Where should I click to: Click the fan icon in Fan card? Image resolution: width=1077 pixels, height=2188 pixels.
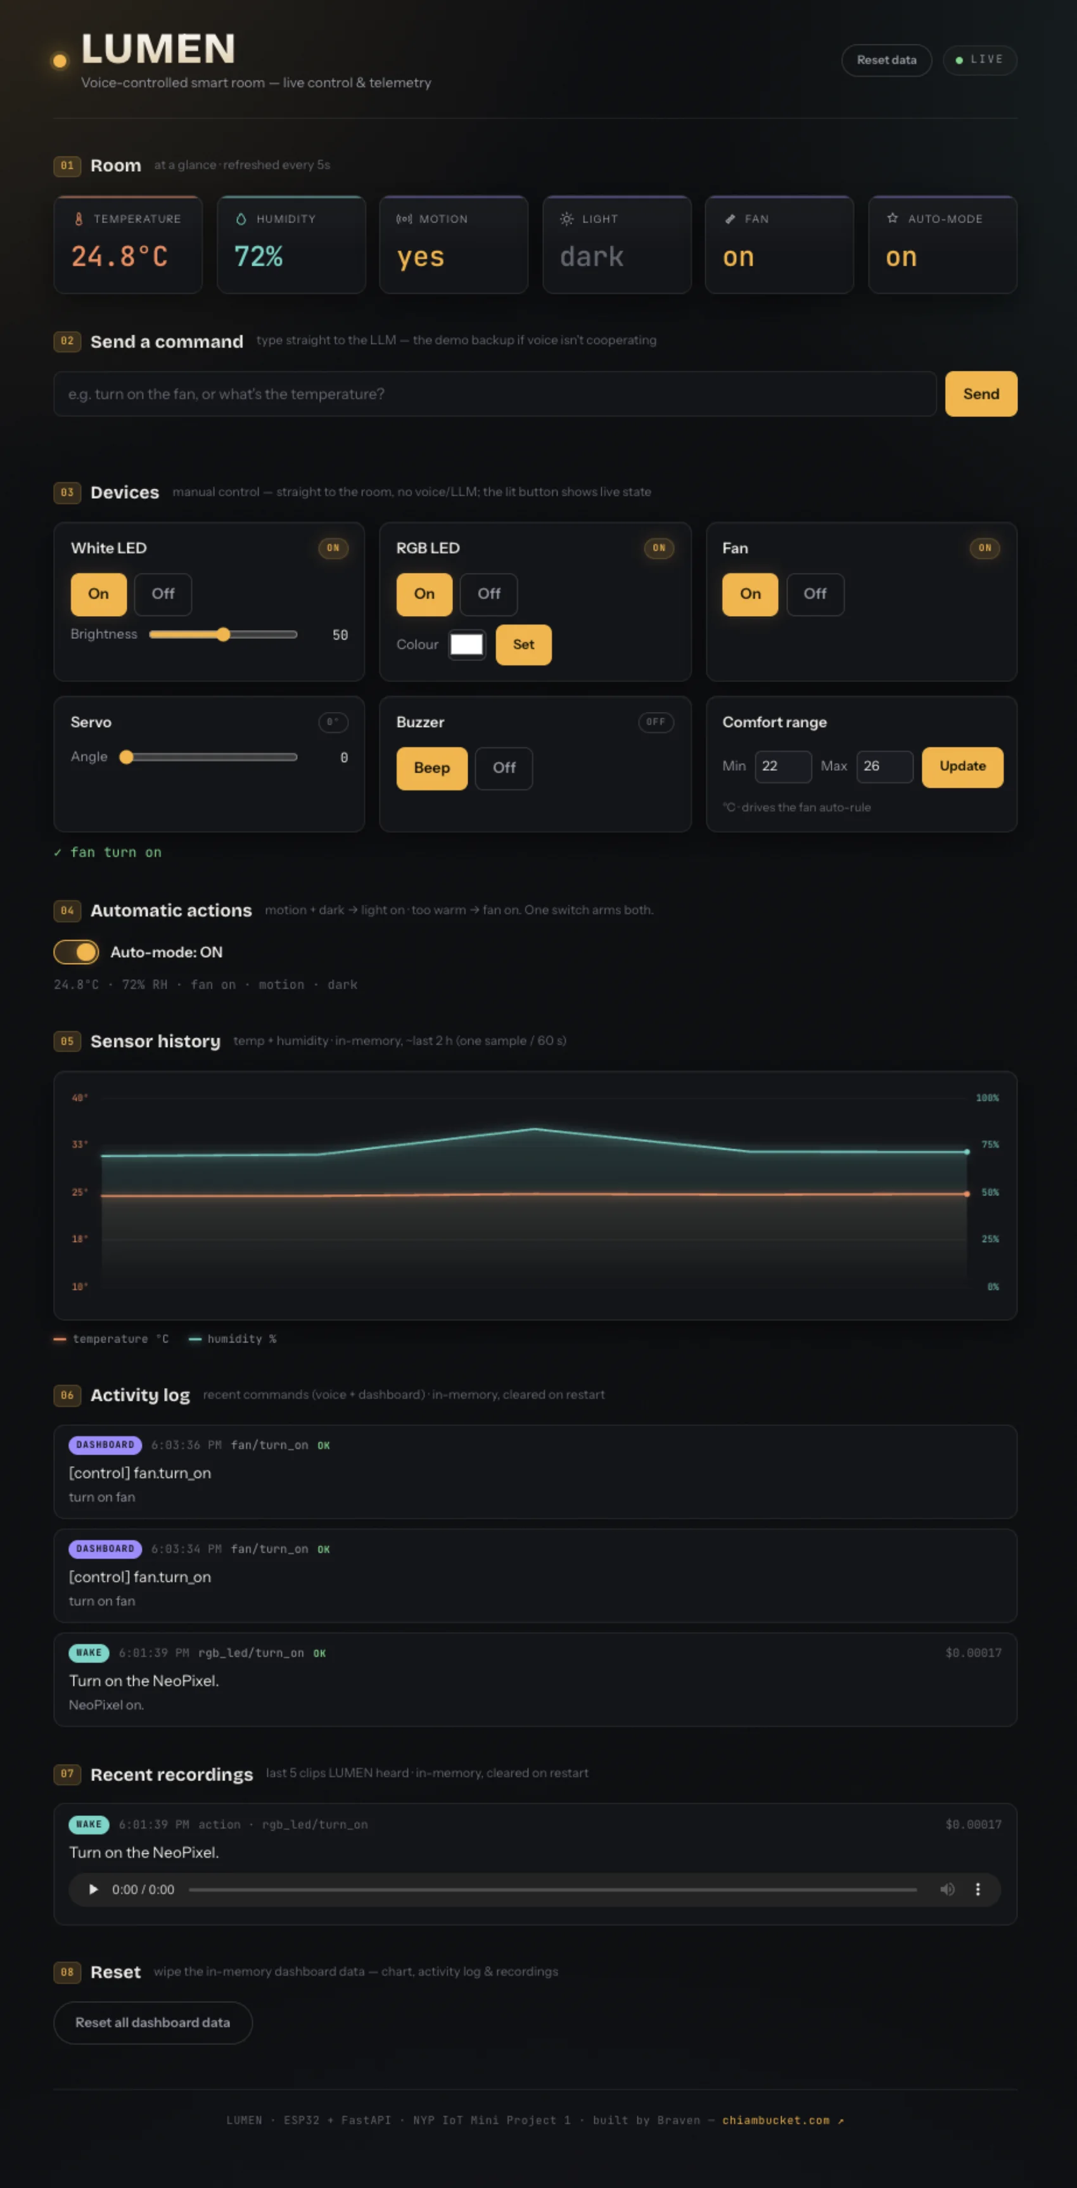(730, 219)
